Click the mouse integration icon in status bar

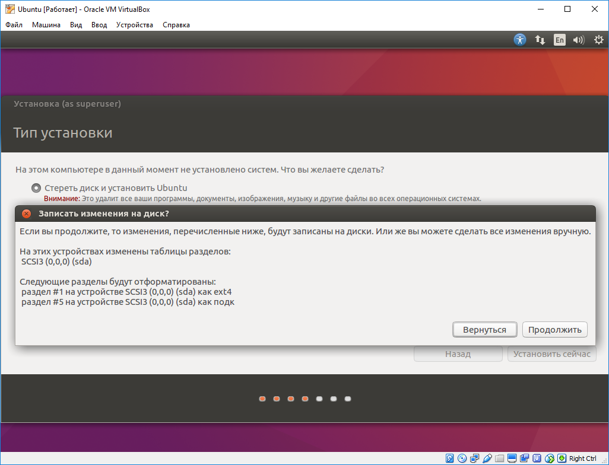tap(550, 458)
